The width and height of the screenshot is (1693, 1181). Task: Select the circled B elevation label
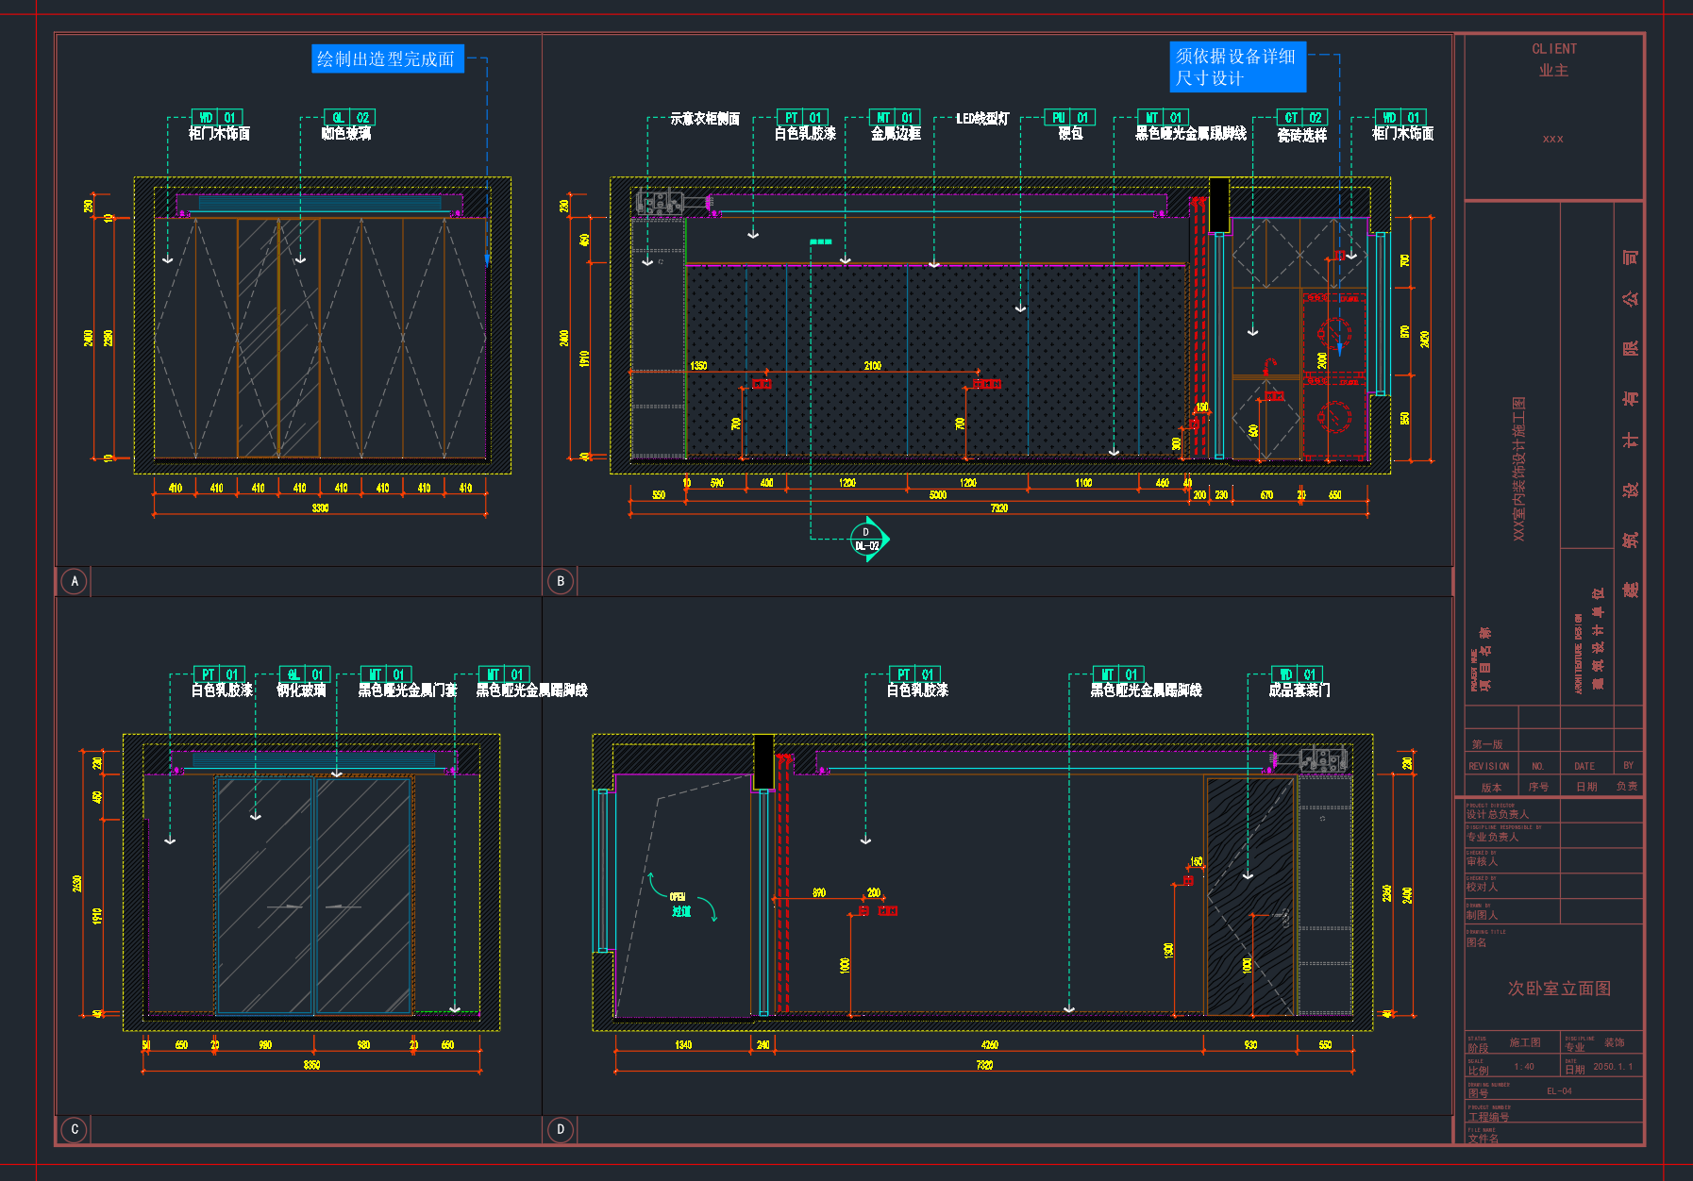click(561, 581)
